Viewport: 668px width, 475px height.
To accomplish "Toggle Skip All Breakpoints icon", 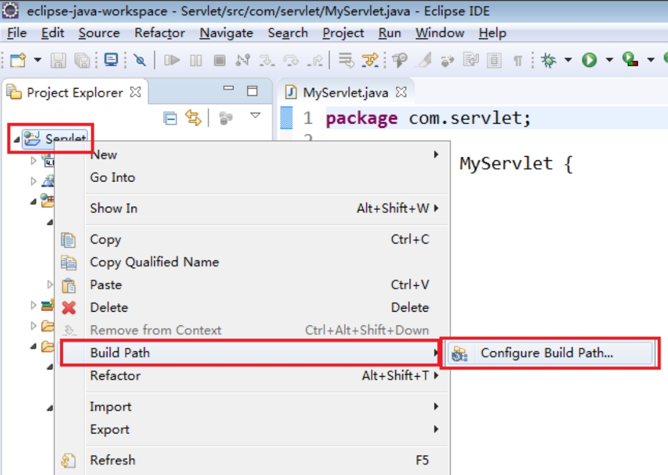I will (x=139, y=60).
